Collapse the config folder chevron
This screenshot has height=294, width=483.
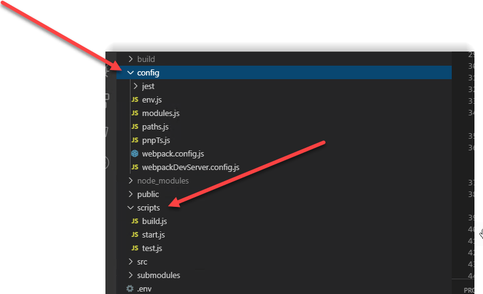coord(130,72)
